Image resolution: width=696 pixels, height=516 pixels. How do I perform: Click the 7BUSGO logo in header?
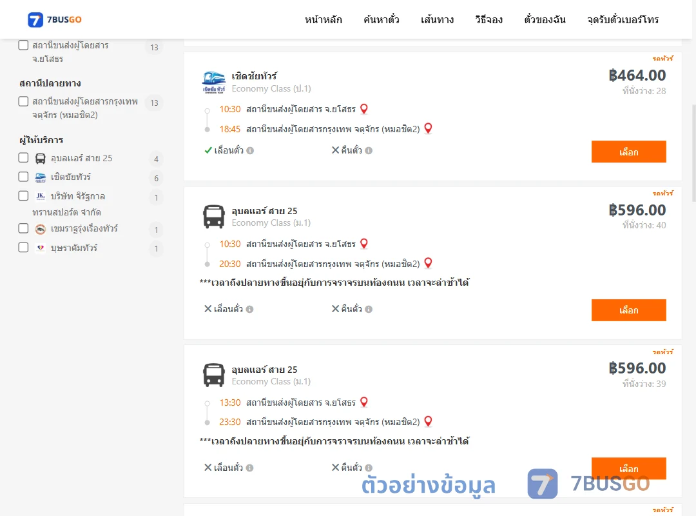point(55,19)
